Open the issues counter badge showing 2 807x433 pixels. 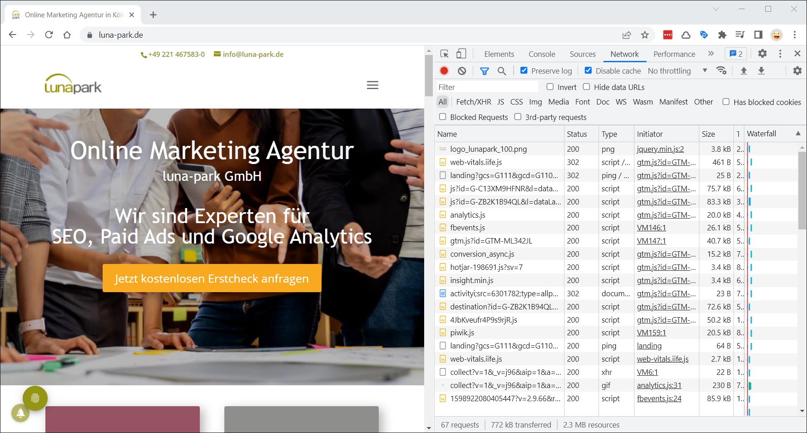[736, 54]
